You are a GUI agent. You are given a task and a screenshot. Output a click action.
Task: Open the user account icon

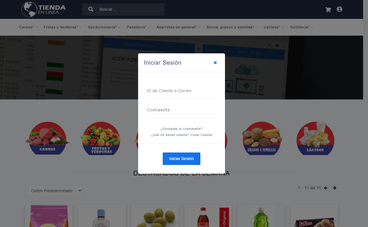click(340, 9)
